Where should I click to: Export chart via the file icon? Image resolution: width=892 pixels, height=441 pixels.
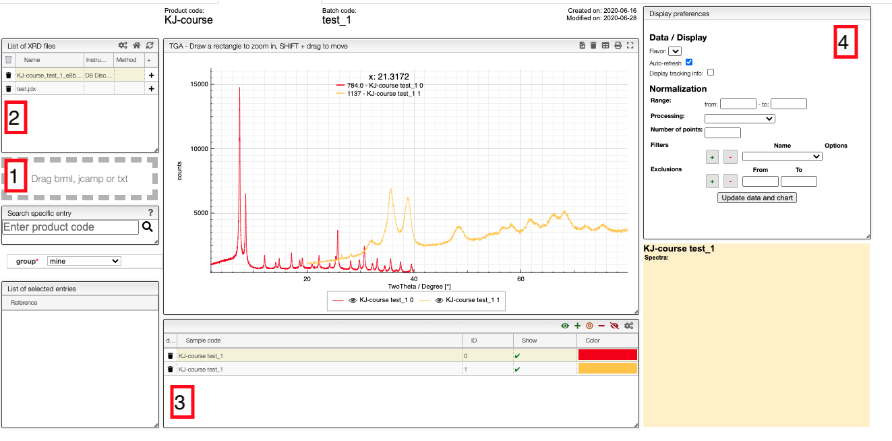click(x=583, y=46)
